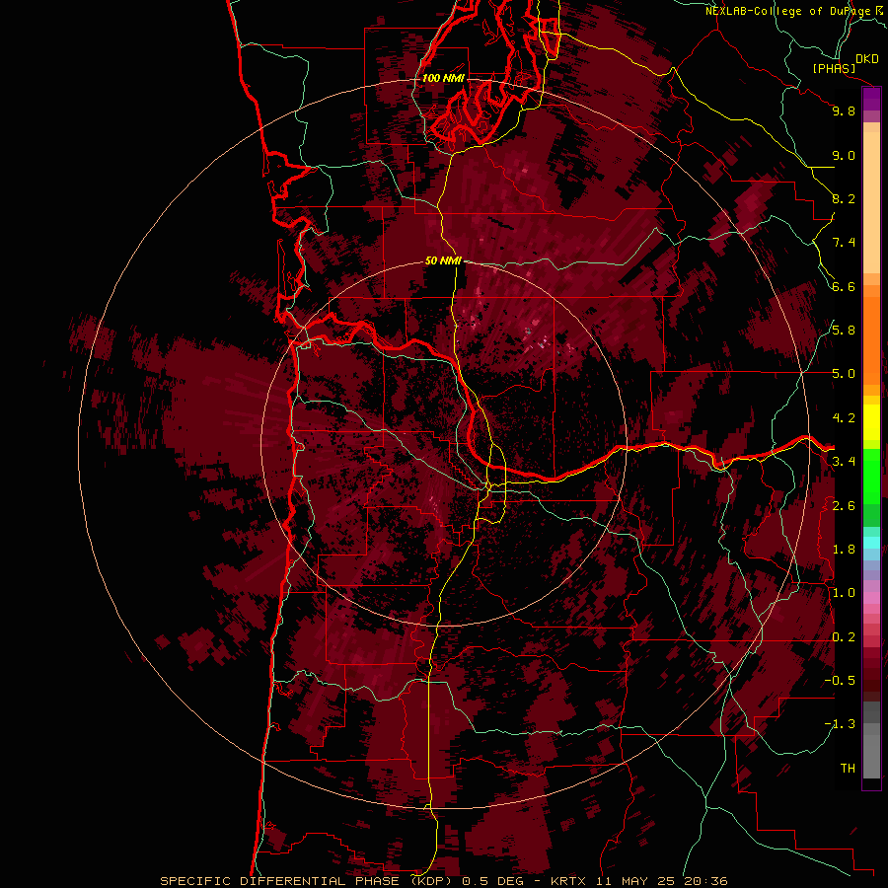Pick the 3.4 scale label

click(844, 462)
